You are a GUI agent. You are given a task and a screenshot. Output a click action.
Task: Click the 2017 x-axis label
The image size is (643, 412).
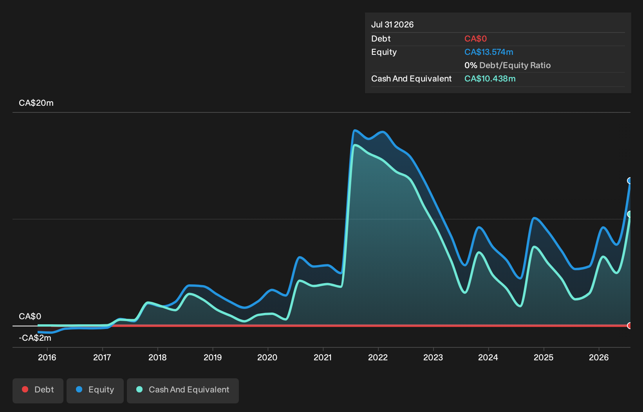(x=102, y=357)
